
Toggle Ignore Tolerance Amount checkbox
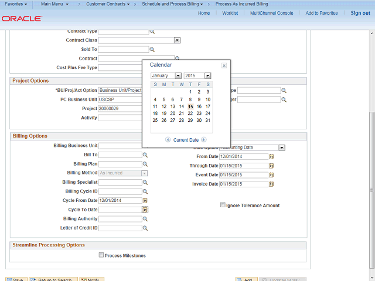223,205
